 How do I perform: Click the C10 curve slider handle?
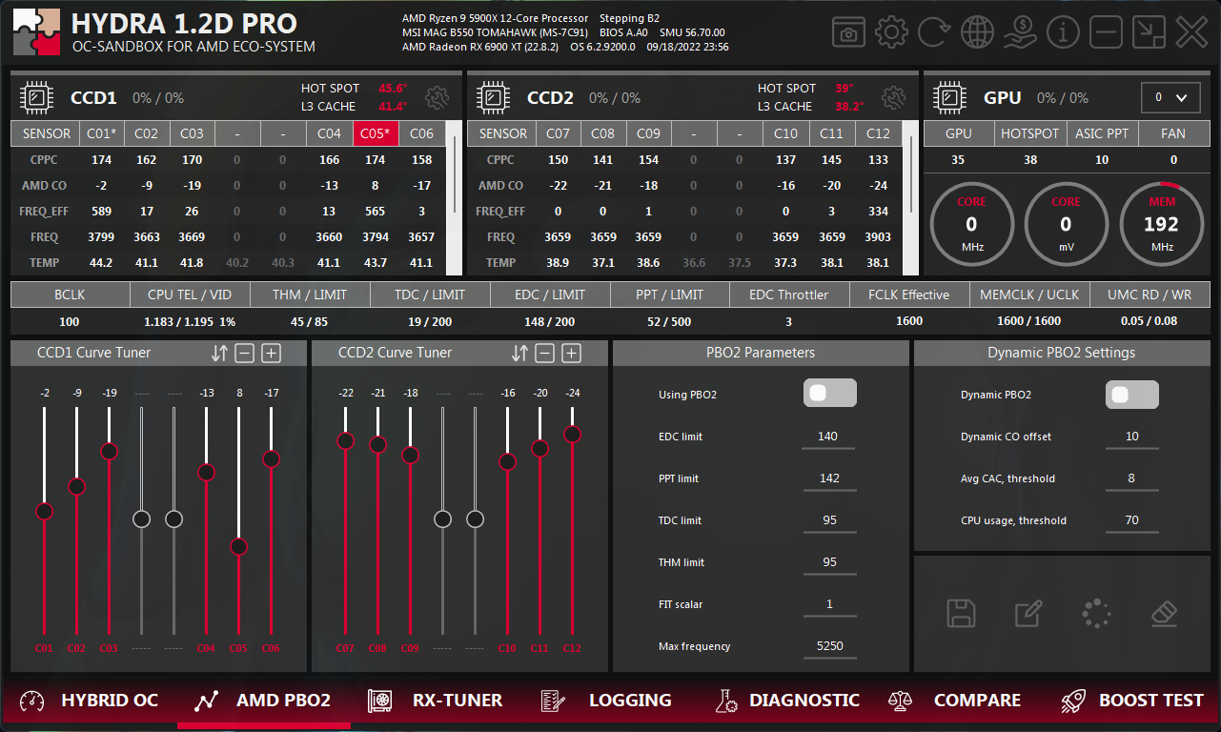508,462
